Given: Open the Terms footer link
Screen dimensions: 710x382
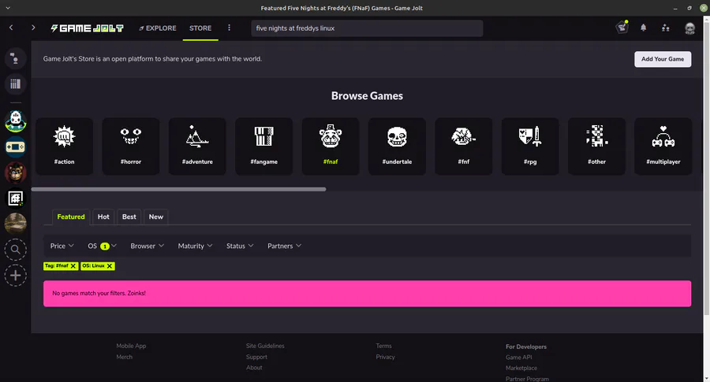Looking at the screenshot, I should click(x=383, y=346).
